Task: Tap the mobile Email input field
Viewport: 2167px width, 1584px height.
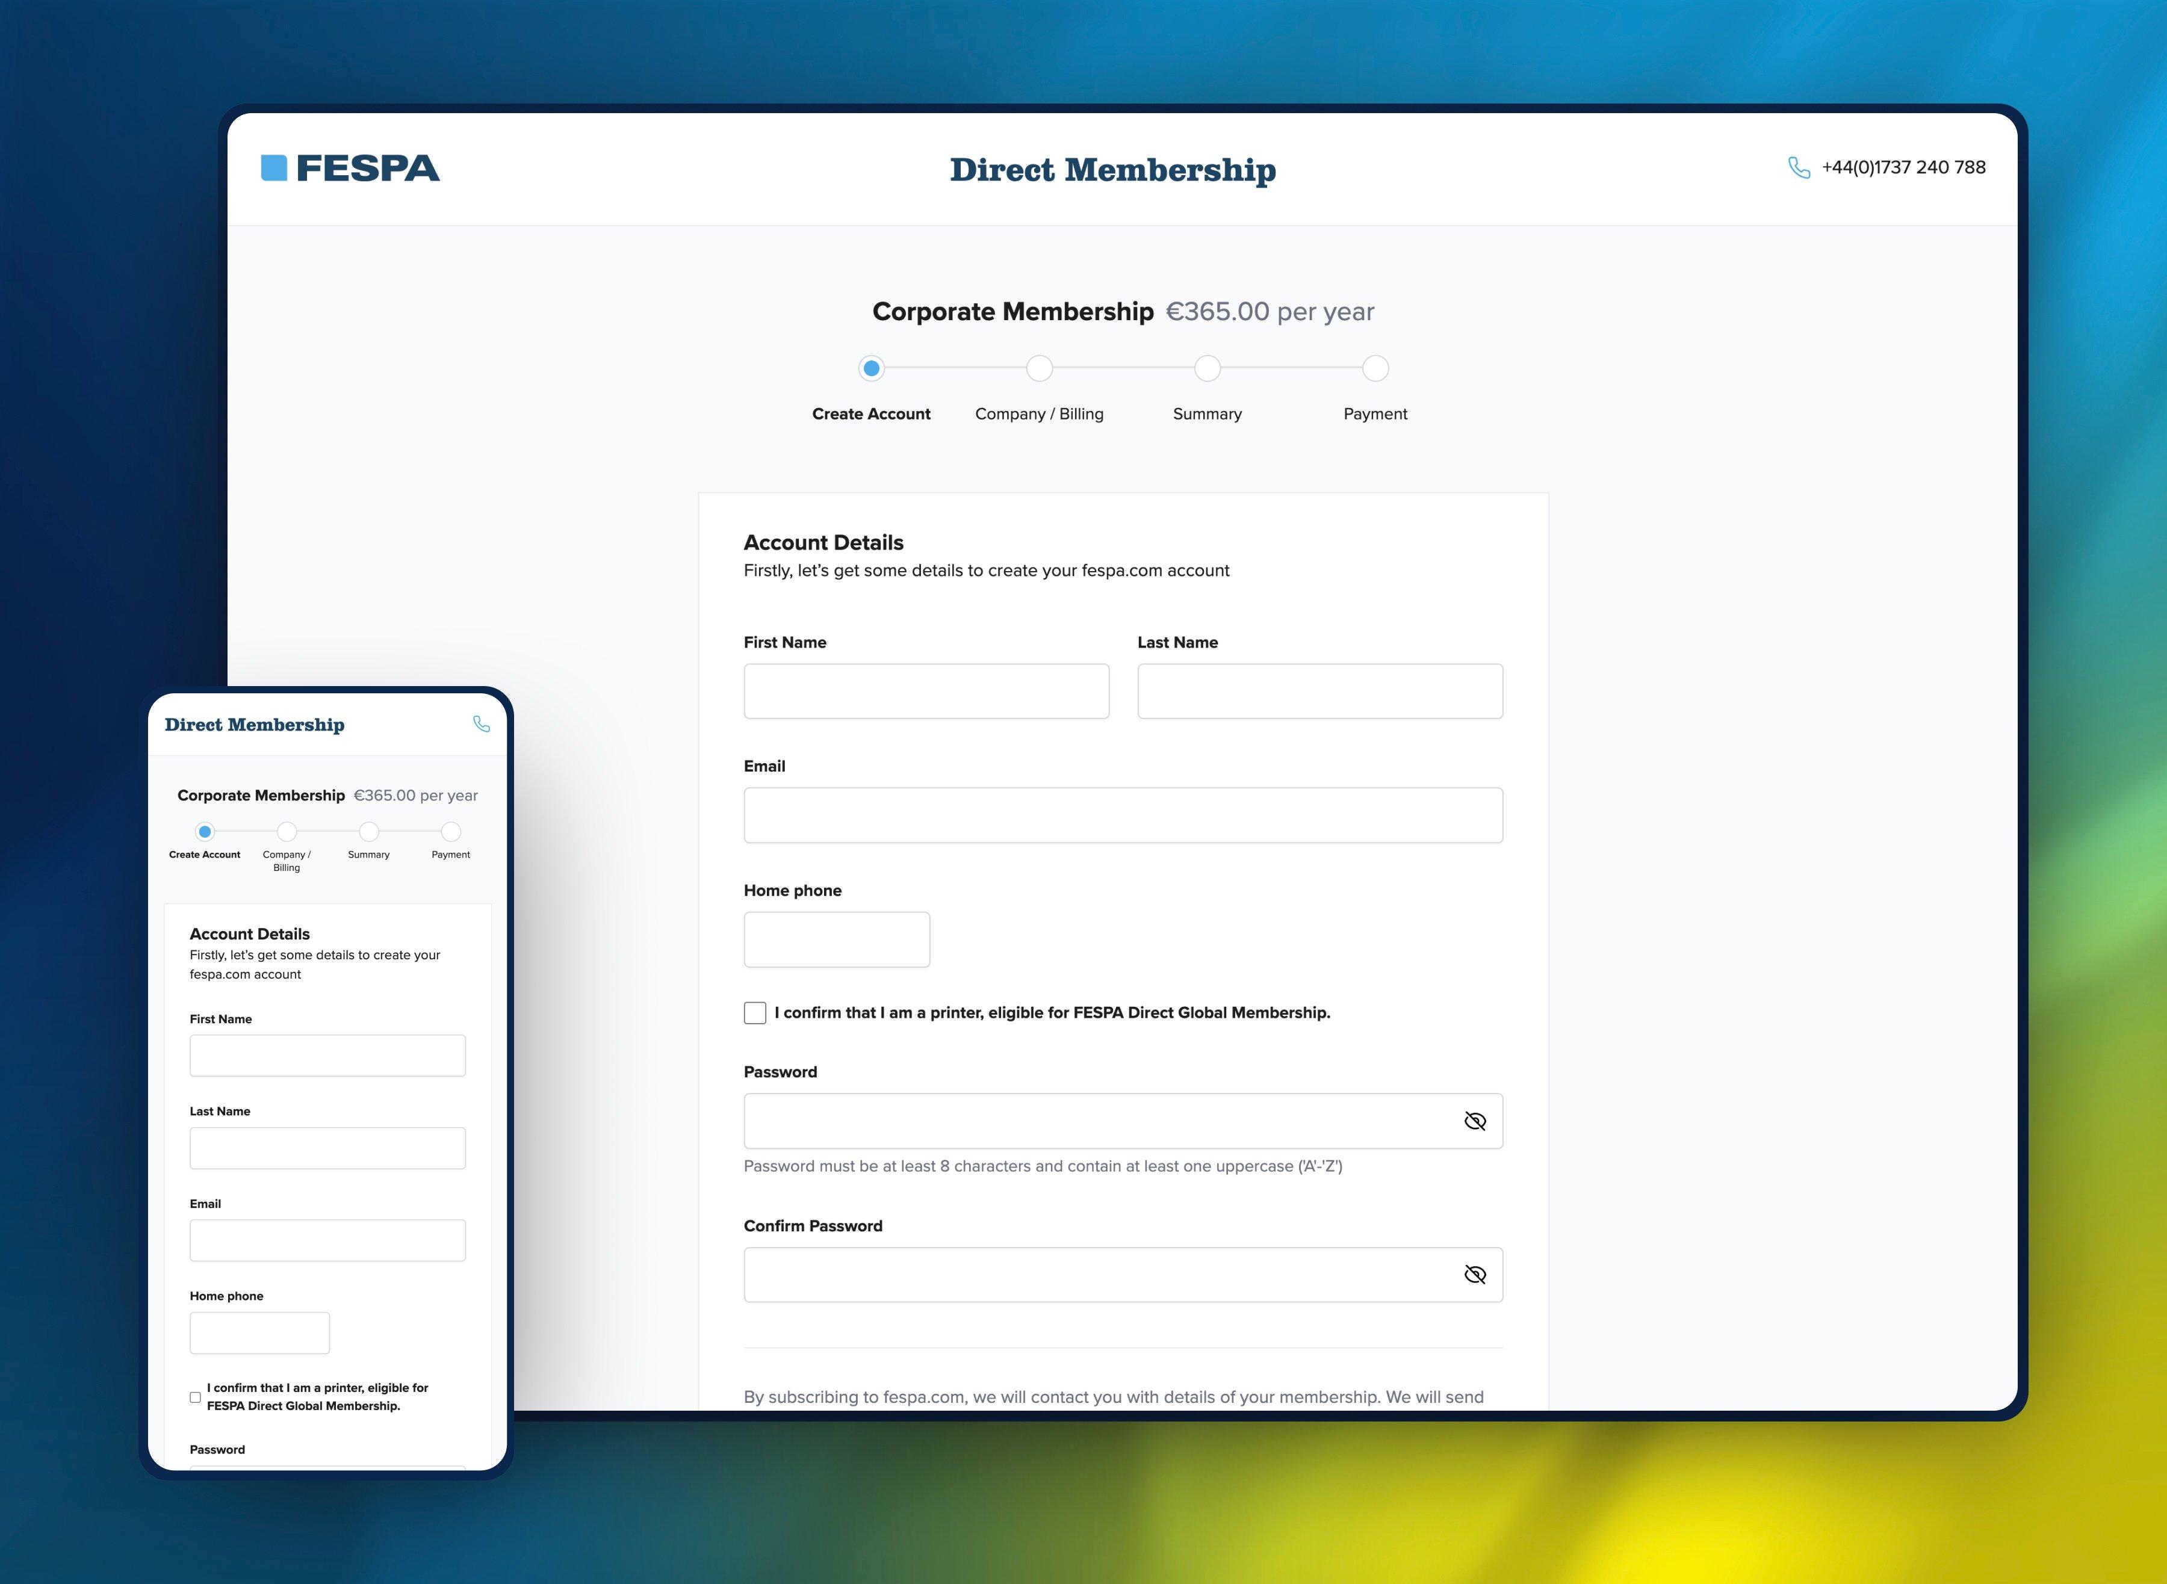Action: click(x=328, y=1240)
